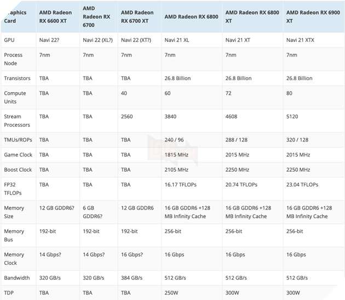The image size is (345, 300).
Task: Click the AMD Radeon RX 6600 XT column header
Action: (x=55, y=16)
